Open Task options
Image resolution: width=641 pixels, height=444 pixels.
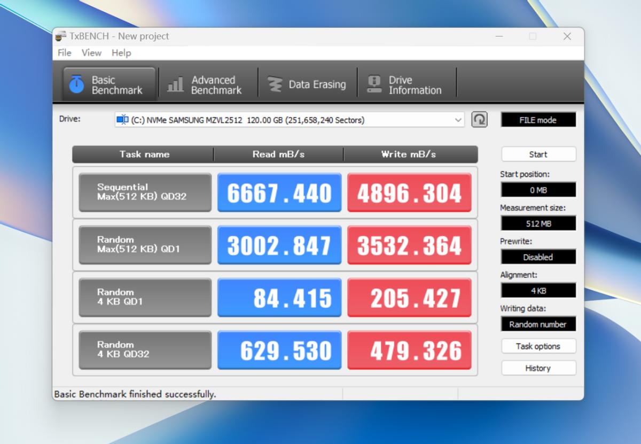coord(538,346)
